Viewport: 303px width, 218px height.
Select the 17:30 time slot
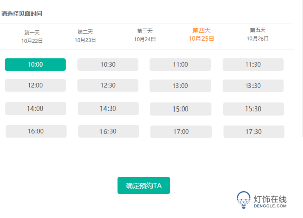254,132
